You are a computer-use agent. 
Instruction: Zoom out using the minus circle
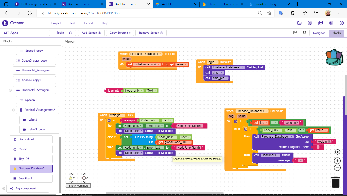coord(337,168)
